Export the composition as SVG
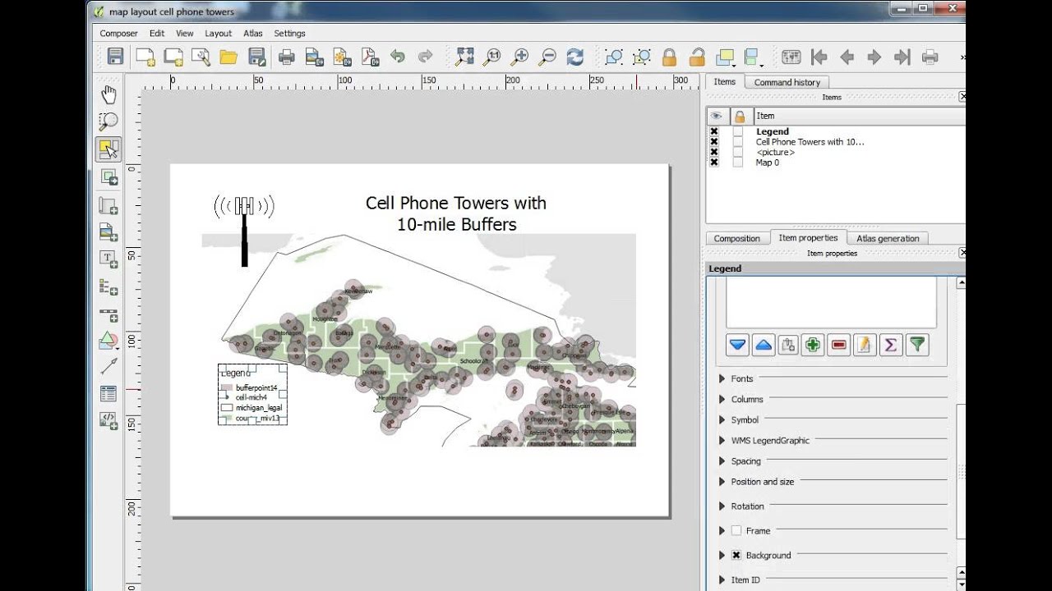1052x591 pixels. (x=342, y=57)
